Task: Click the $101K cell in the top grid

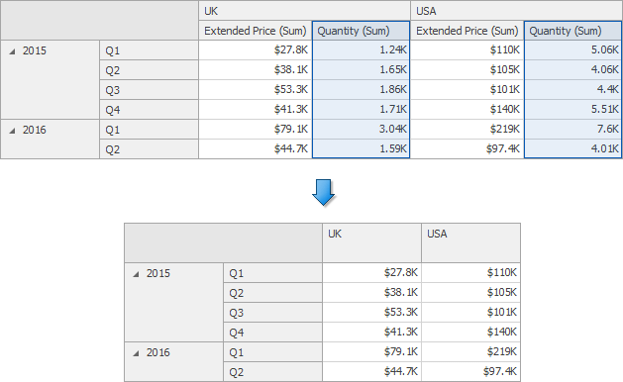Action: click(467, 90)
